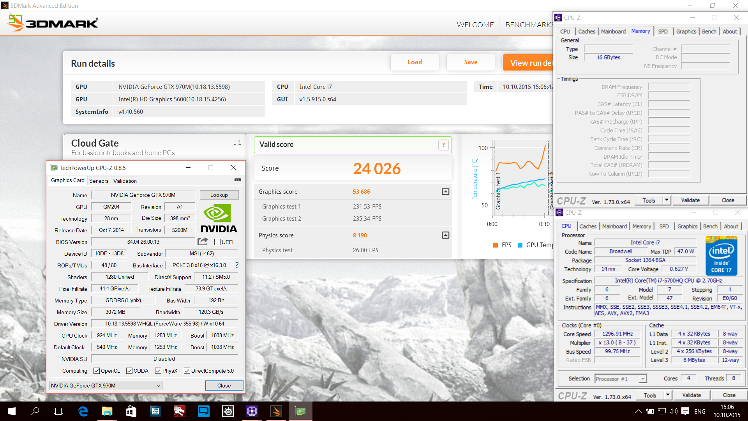The width and height of the screenshot is (748, 421).
Task: Click Save button in Run details
Action: 471,62
